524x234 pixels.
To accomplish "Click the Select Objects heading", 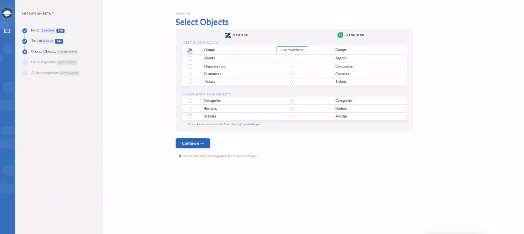I will click(202, 22).
